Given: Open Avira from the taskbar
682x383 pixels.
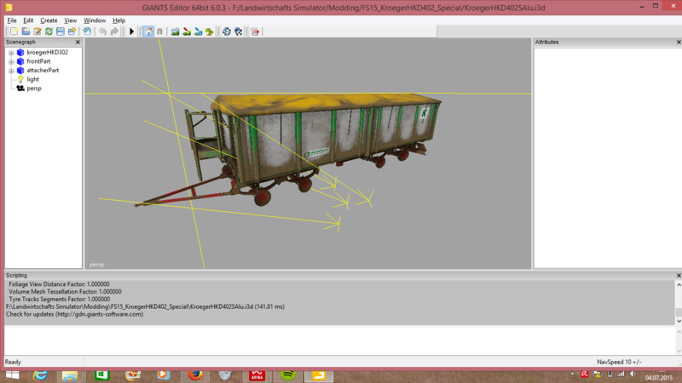Looking at the screenshot, I should pyautogui.click(x=257, y=375).
